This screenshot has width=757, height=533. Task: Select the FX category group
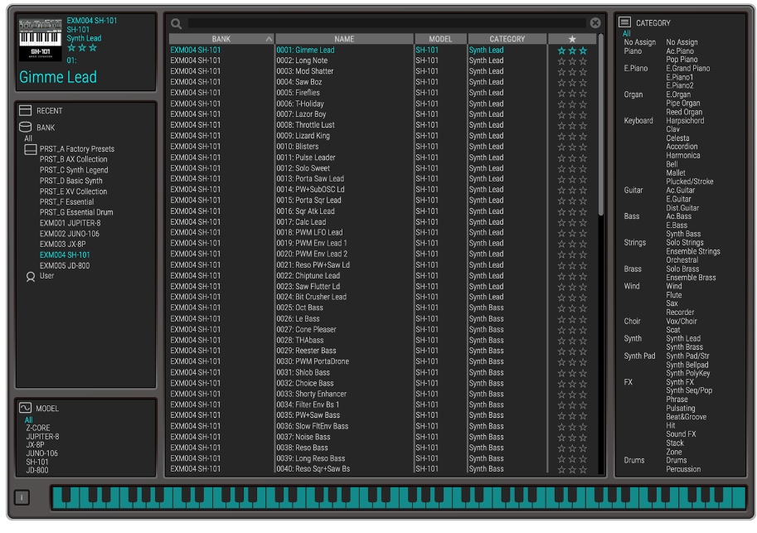(x=628, y=382)
